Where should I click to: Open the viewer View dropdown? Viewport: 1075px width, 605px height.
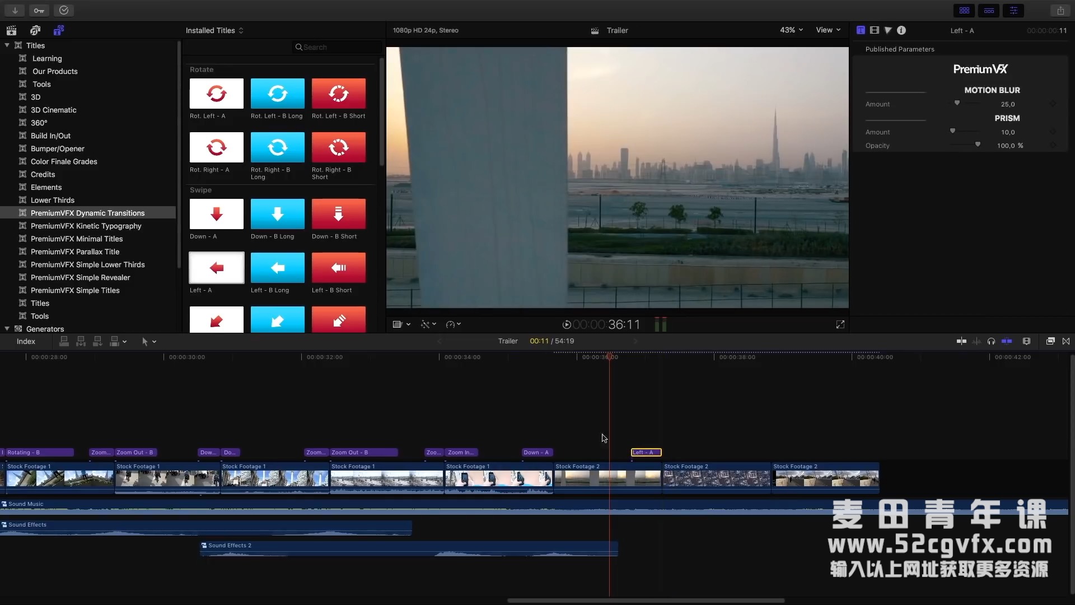pyautogui.click(x=828, y=30)
